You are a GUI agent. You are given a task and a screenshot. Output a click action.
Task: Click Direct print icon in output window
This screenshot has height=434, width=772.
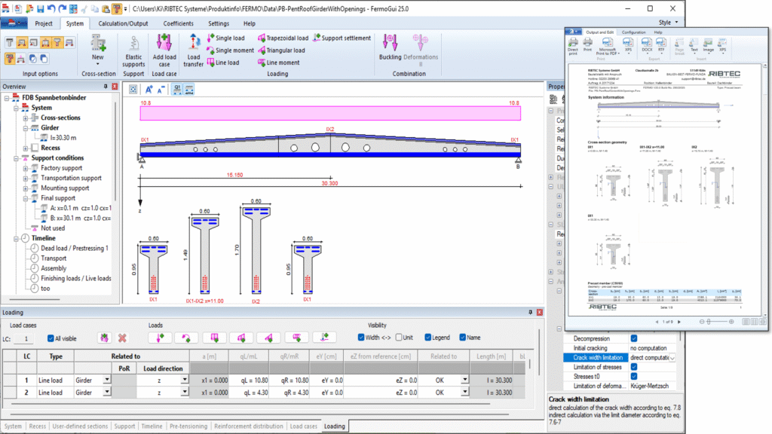573,46
